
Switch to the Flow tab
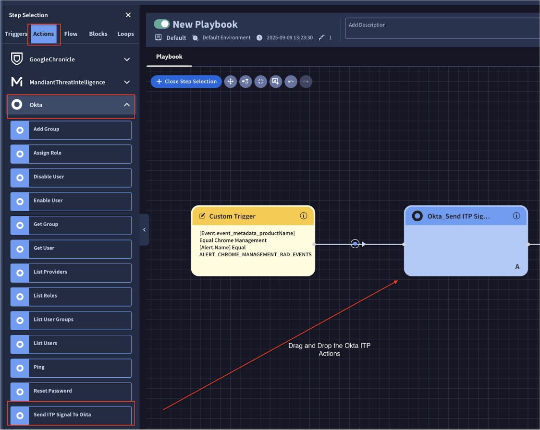pos(71,34)
